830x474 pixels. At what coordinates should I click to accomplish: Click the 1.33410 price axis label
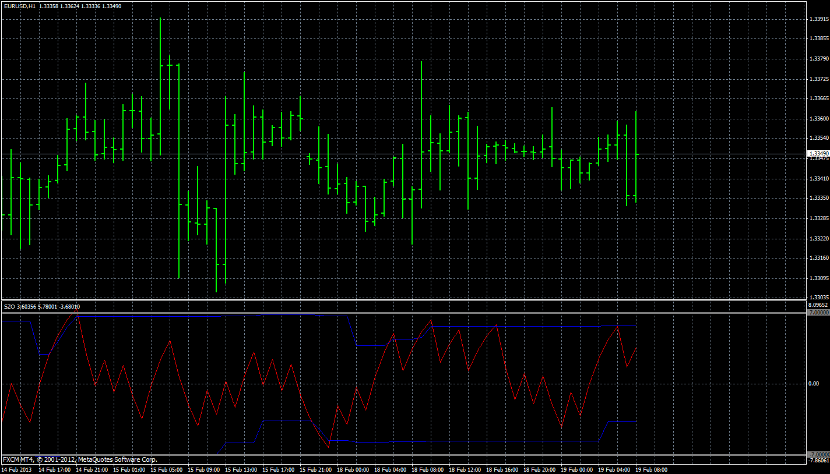[x=819, y=178]
